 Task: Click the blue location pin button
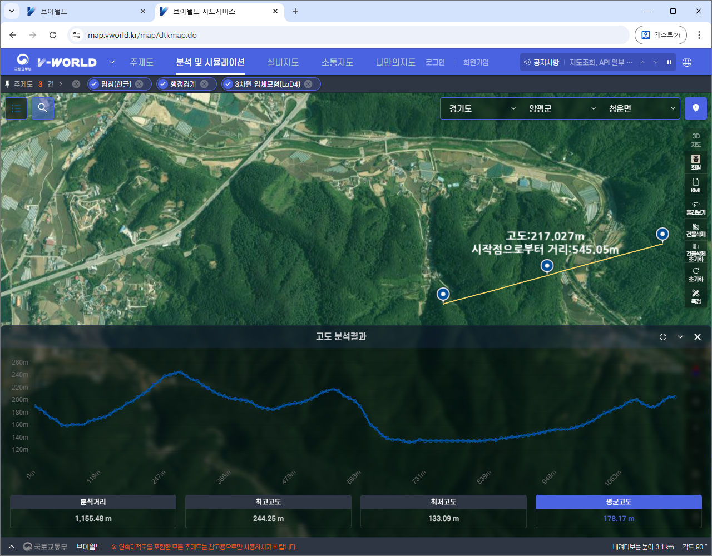(x=695, y=108)
